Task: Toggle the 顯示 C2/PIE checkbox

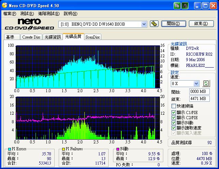Action: point(174,117)
